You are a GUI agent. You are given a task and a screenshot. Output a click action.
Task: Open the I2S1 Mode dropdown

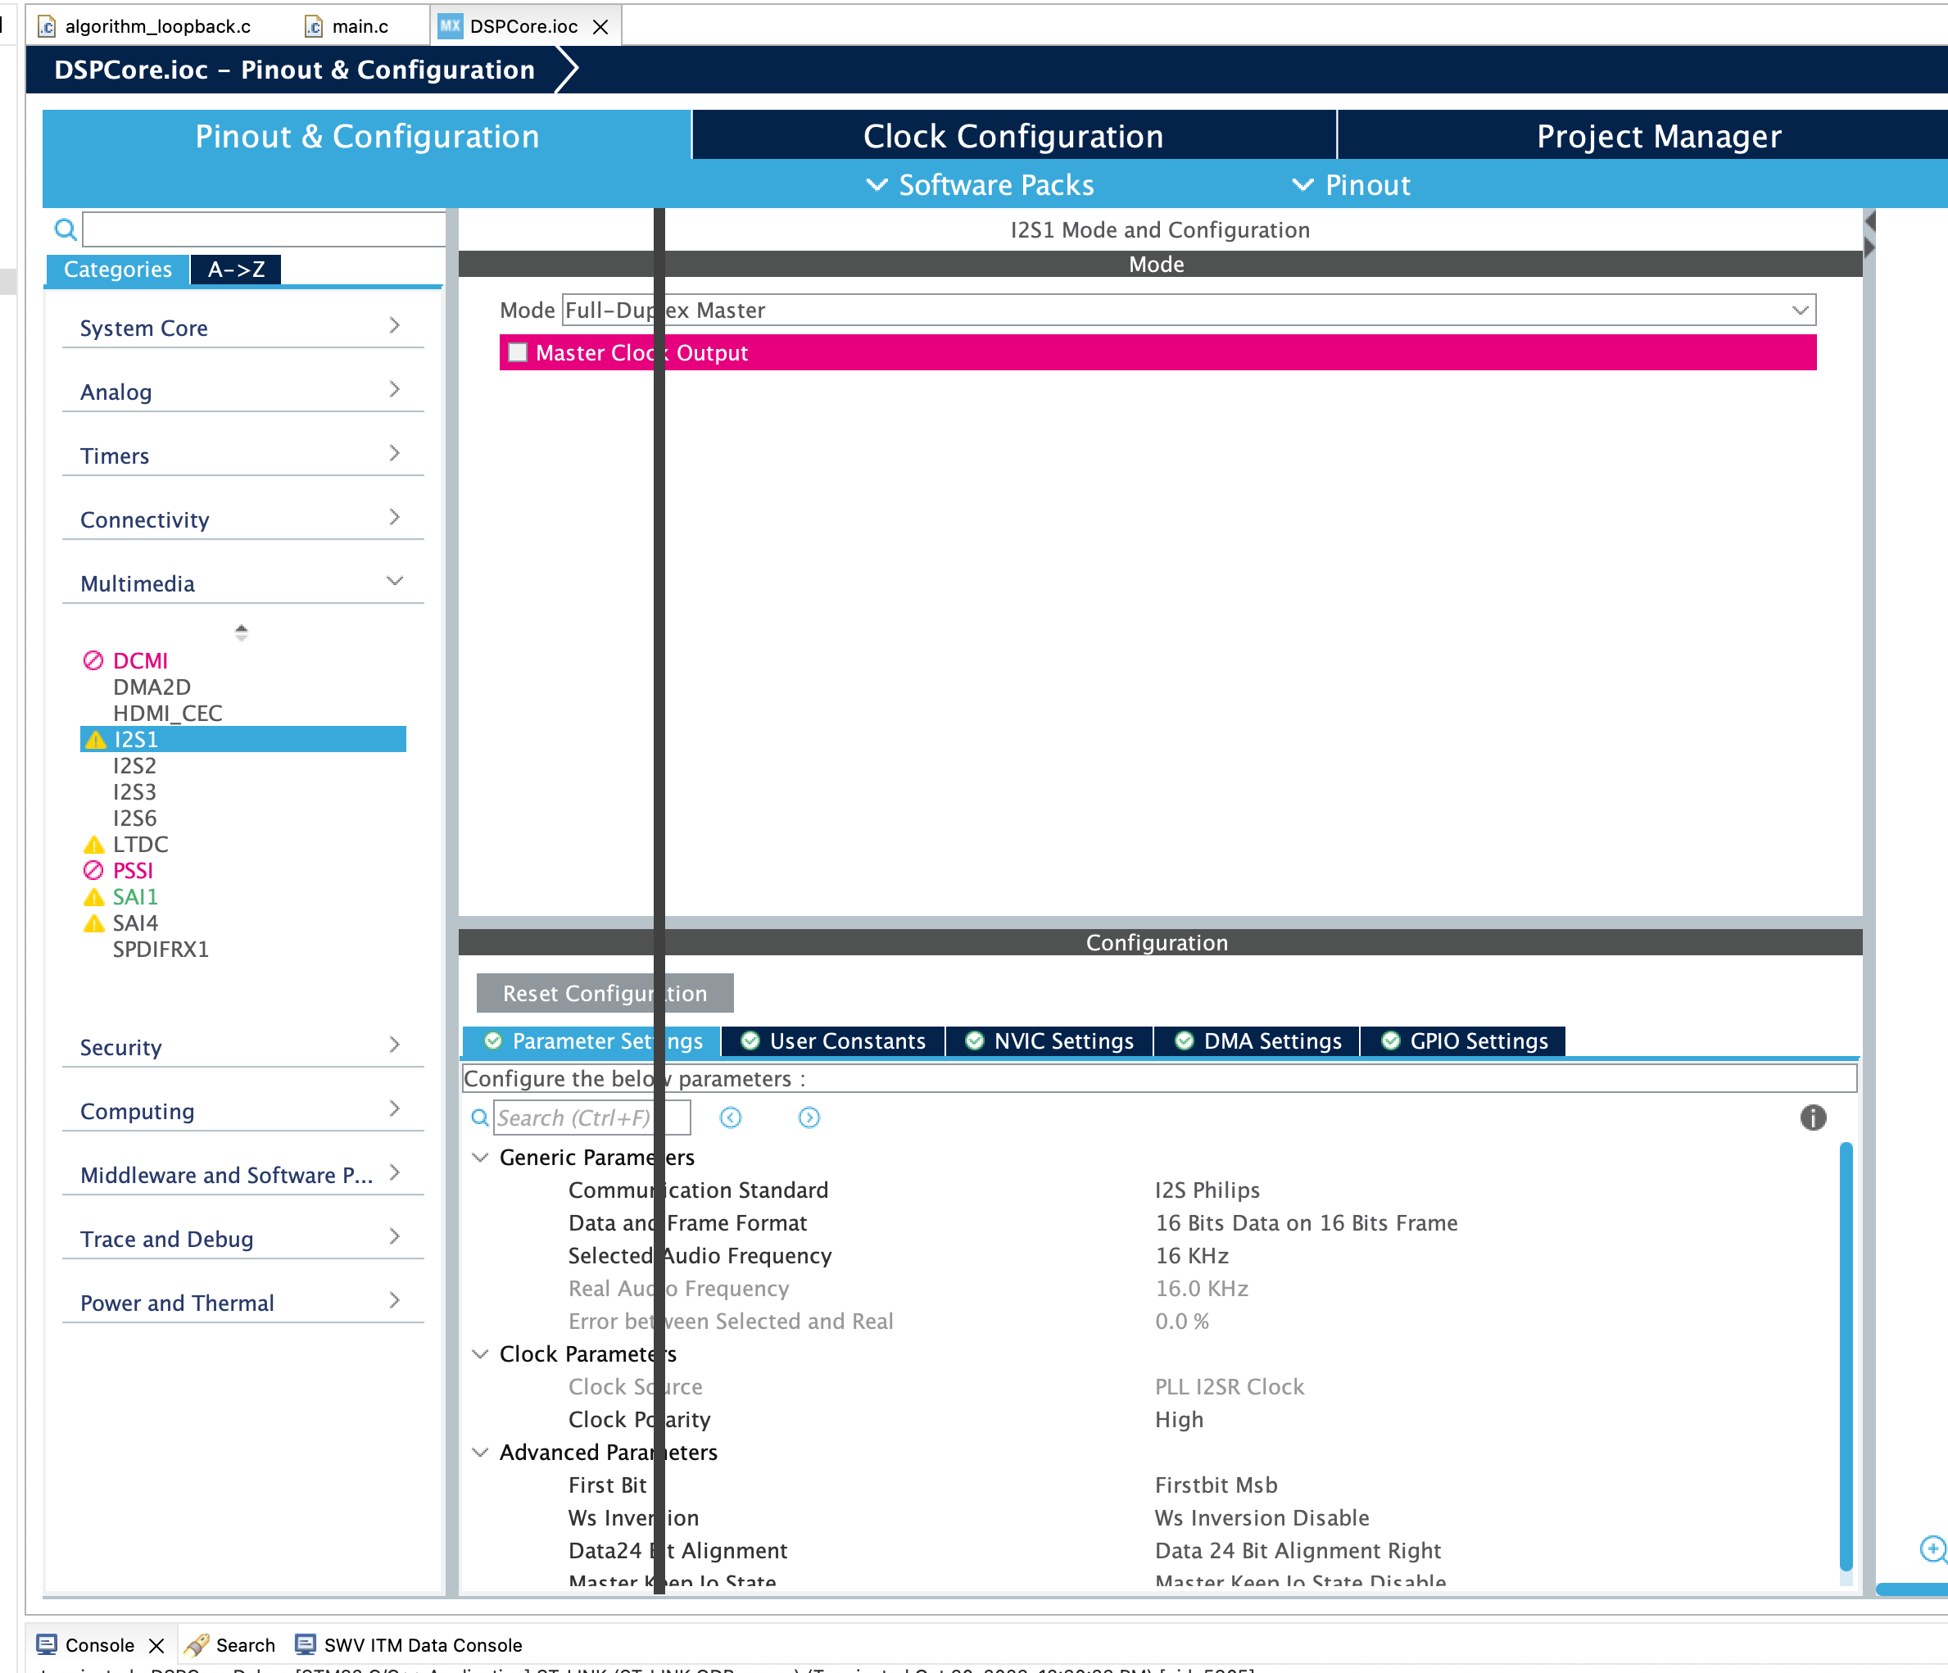1800,310
